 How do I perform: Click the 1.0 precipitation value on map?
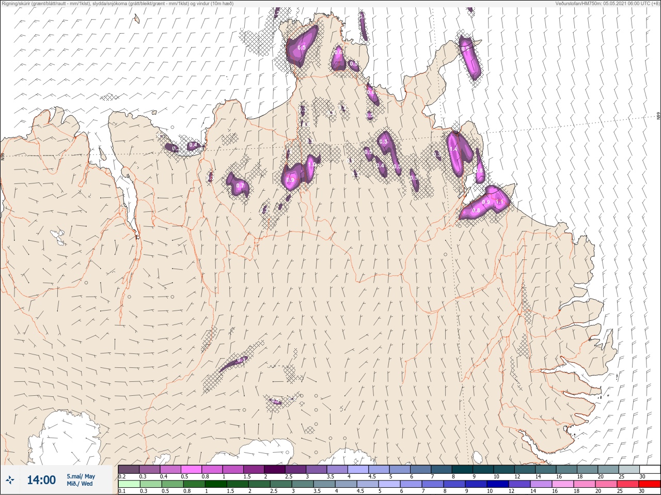(312, 165)
